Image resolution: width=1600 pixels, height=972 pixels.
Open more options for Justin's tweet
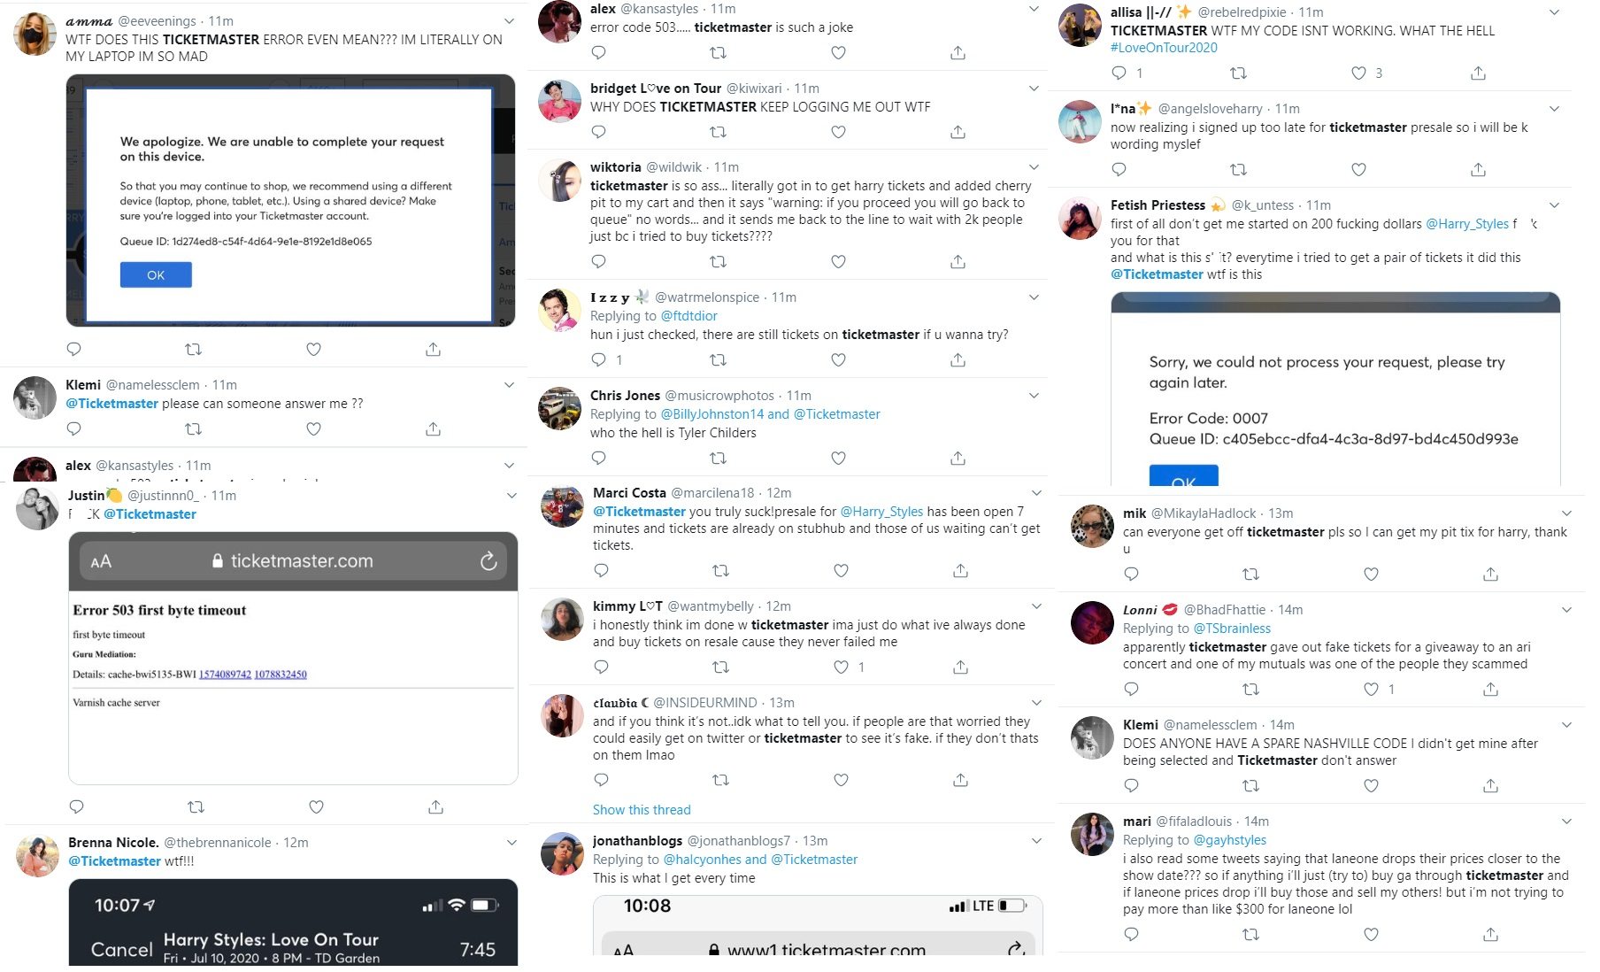click(x=511, y=496)
